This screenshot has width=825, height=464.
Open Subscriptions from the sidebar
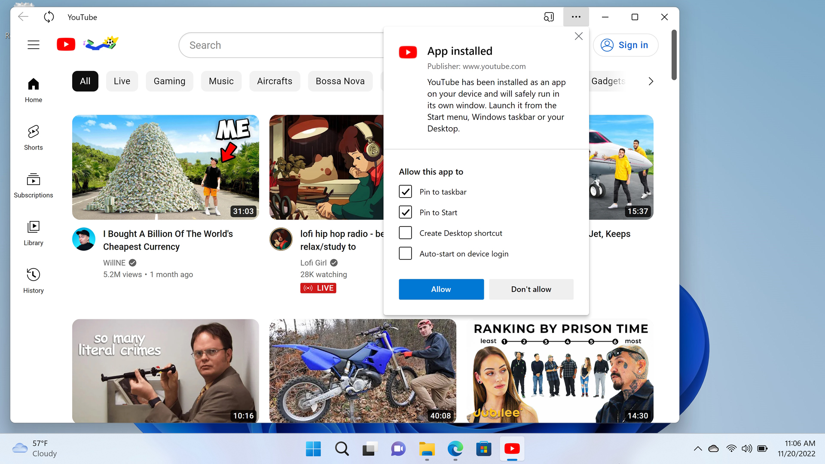(x=33, y=186)
